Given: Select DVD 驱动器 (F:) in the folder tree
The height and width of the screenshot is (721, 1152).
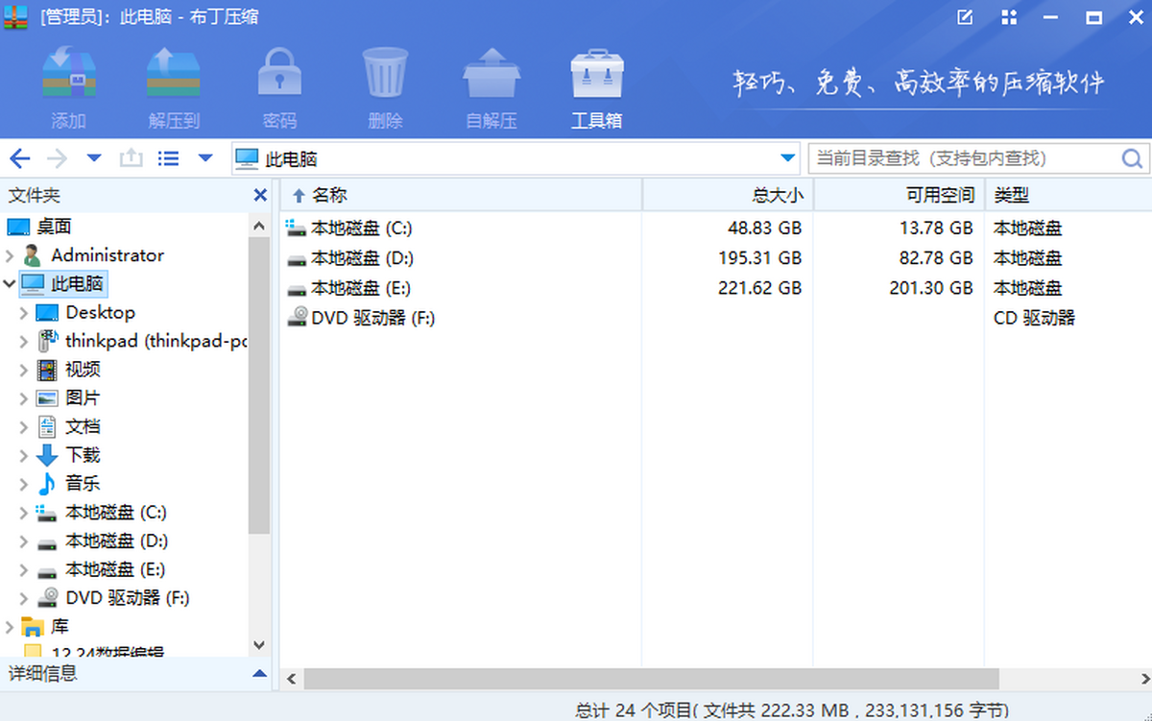Looking at the screenshot, I should click(128, 597).
